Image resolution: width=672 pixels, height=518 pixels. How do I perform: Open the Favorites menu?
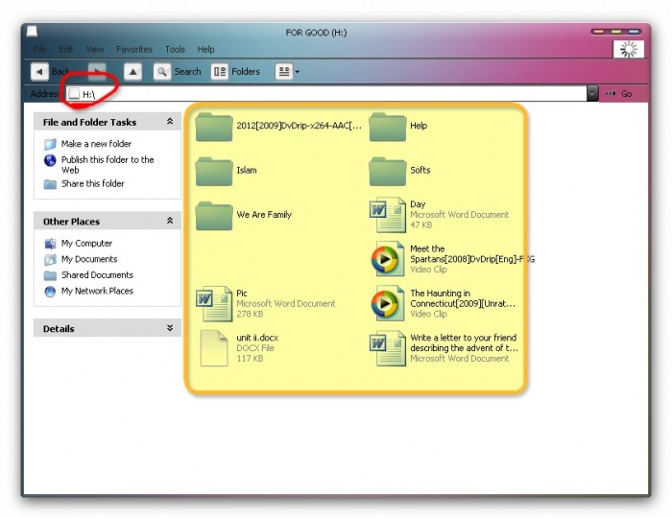134,49
